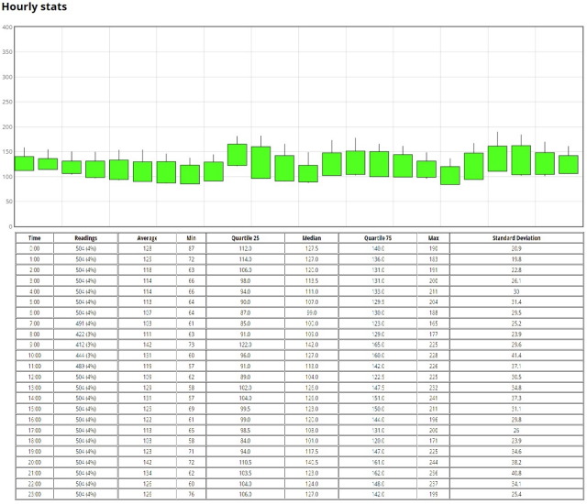
Task: Select the 14:00 time cell
Action: tap(35, 399)
